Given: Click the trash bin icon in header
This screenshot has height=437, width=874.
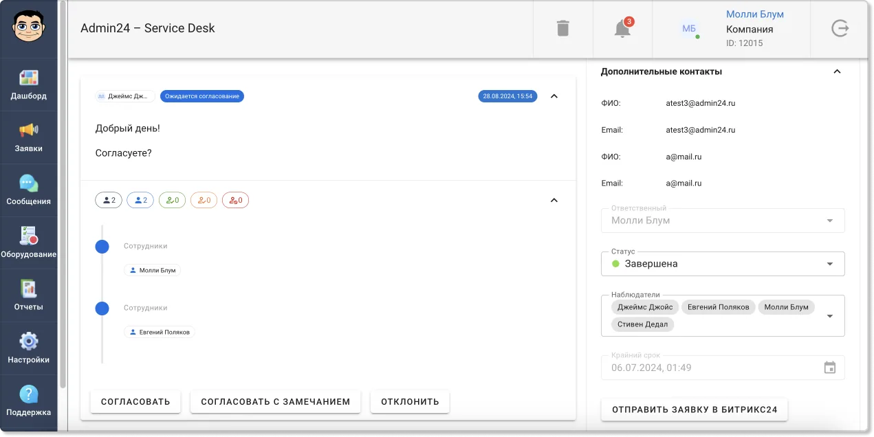Looking at the screenshot, I should 562,28.
